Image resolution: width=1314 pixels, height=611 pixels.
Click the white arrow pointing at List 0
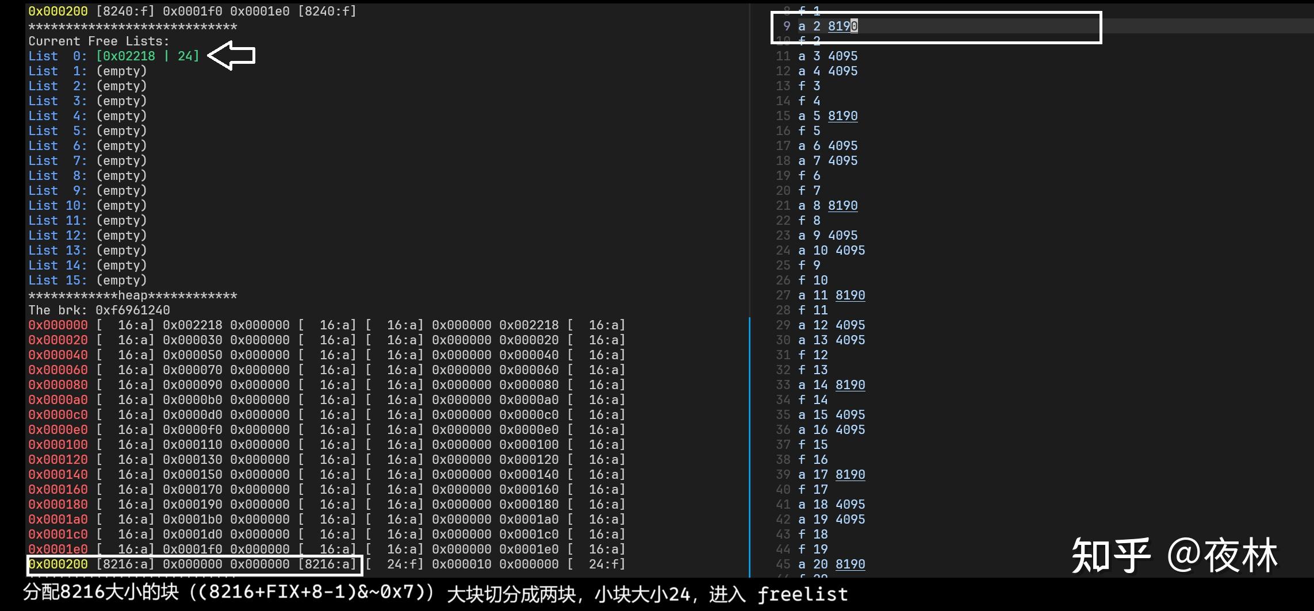point(230,55)
